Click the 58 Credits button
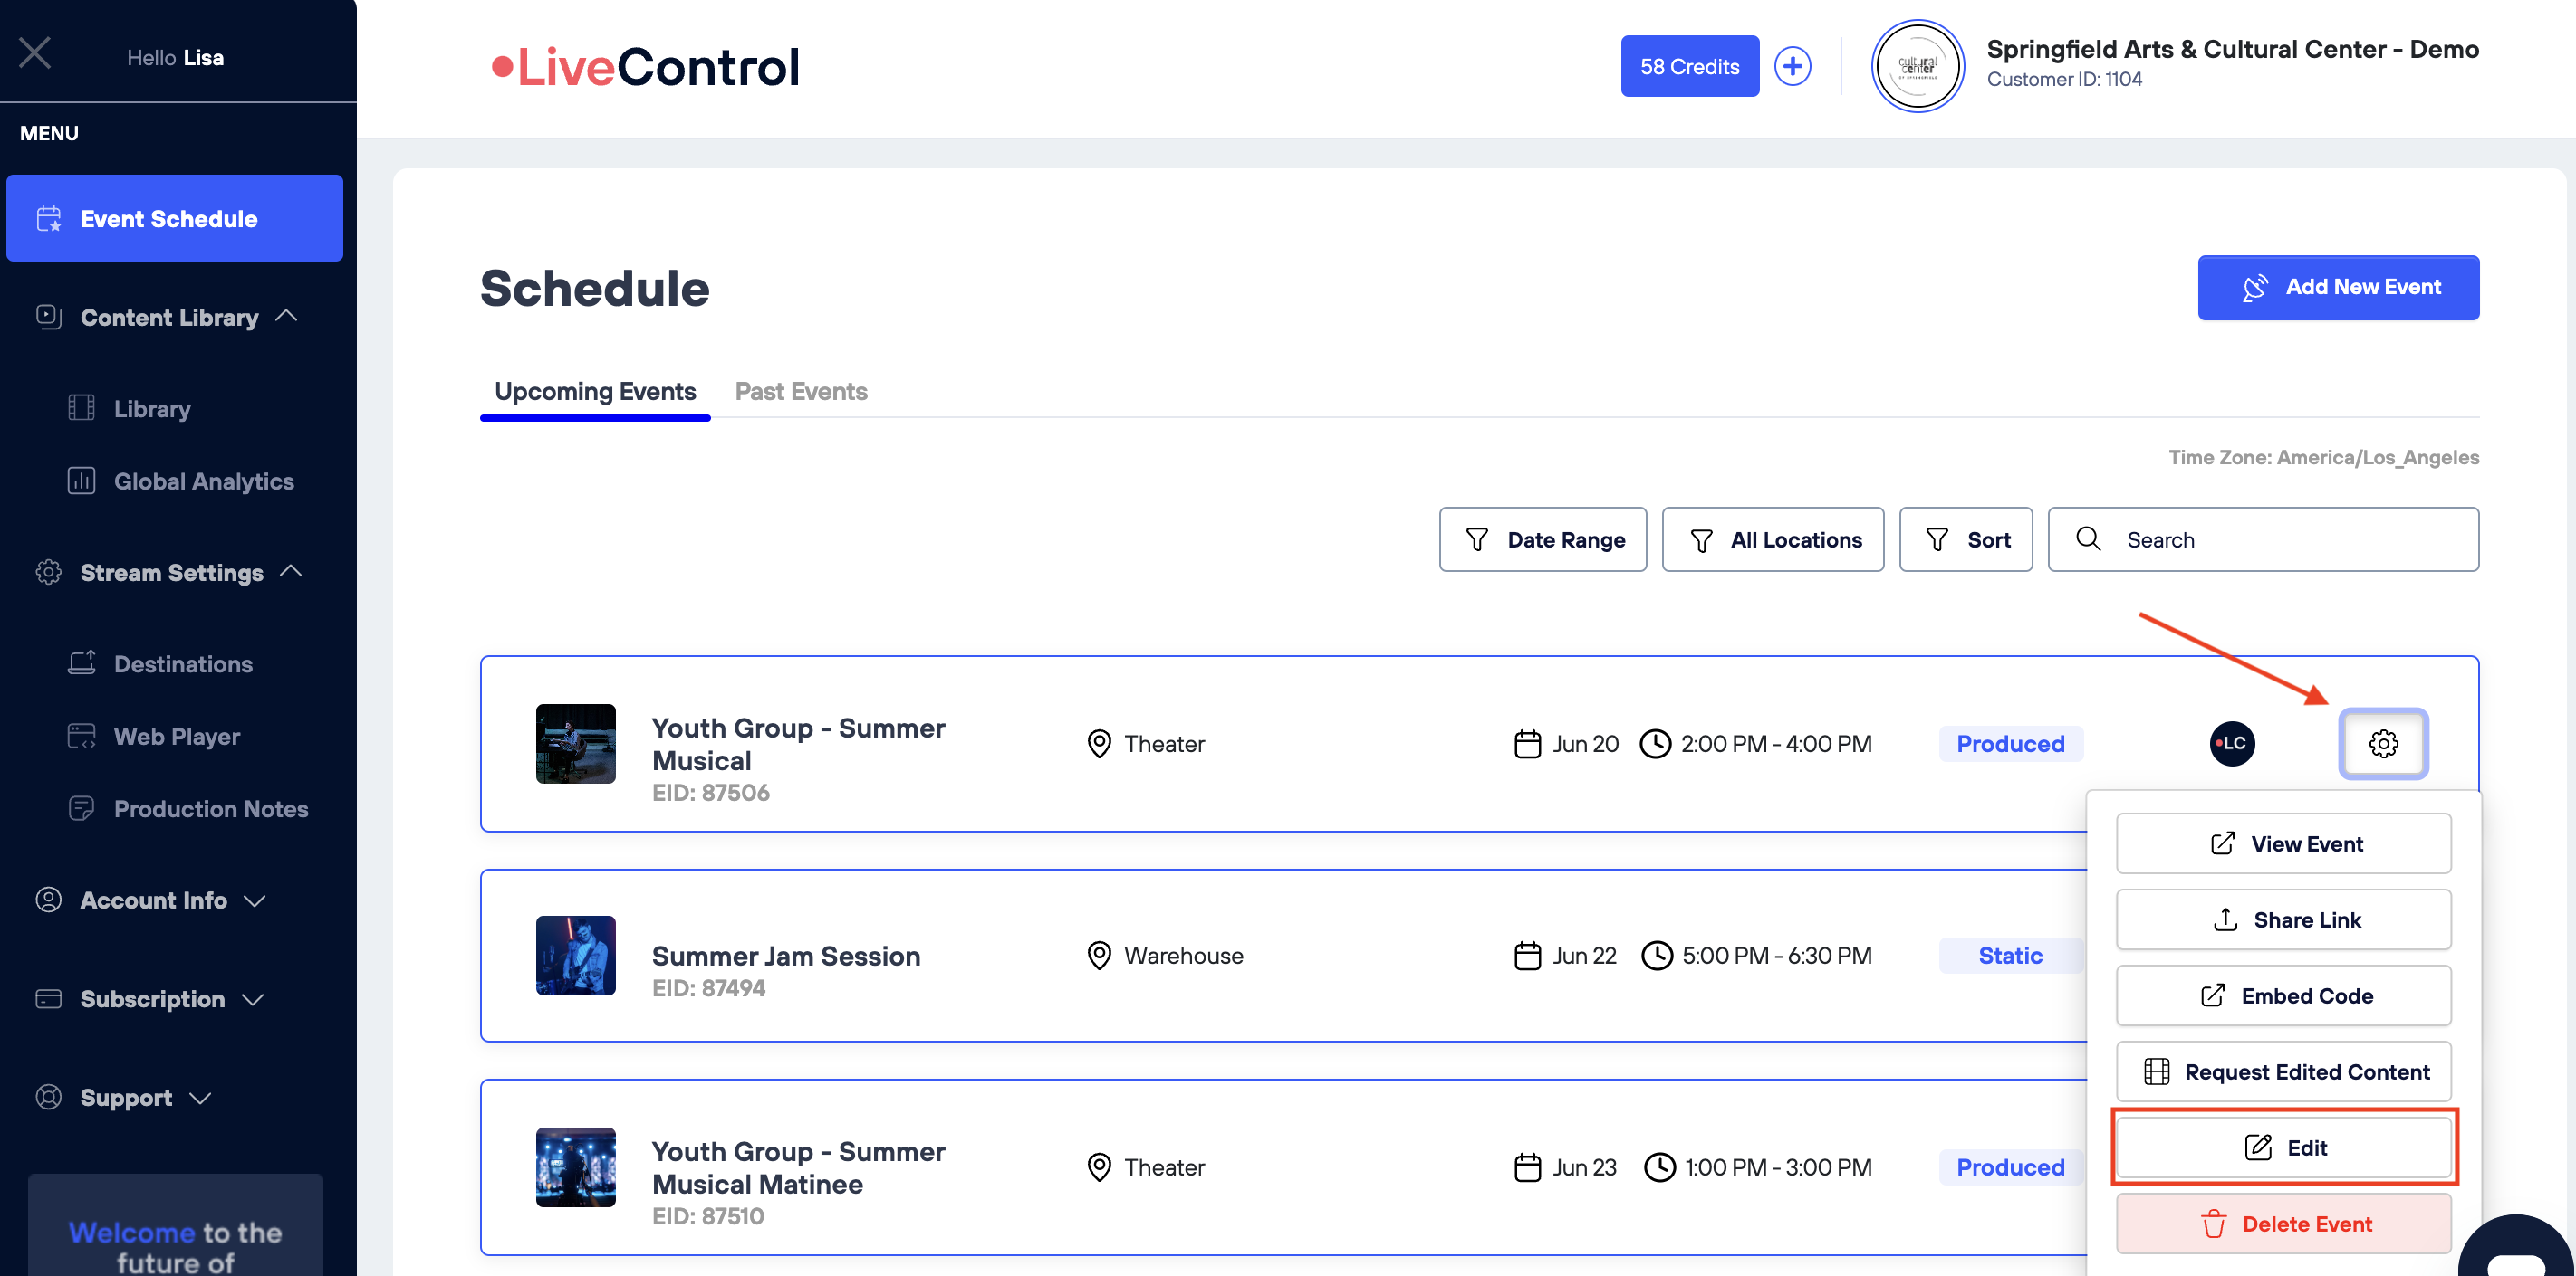Viewport: 2576px width, 1276px height. (x=1689, y=67)
